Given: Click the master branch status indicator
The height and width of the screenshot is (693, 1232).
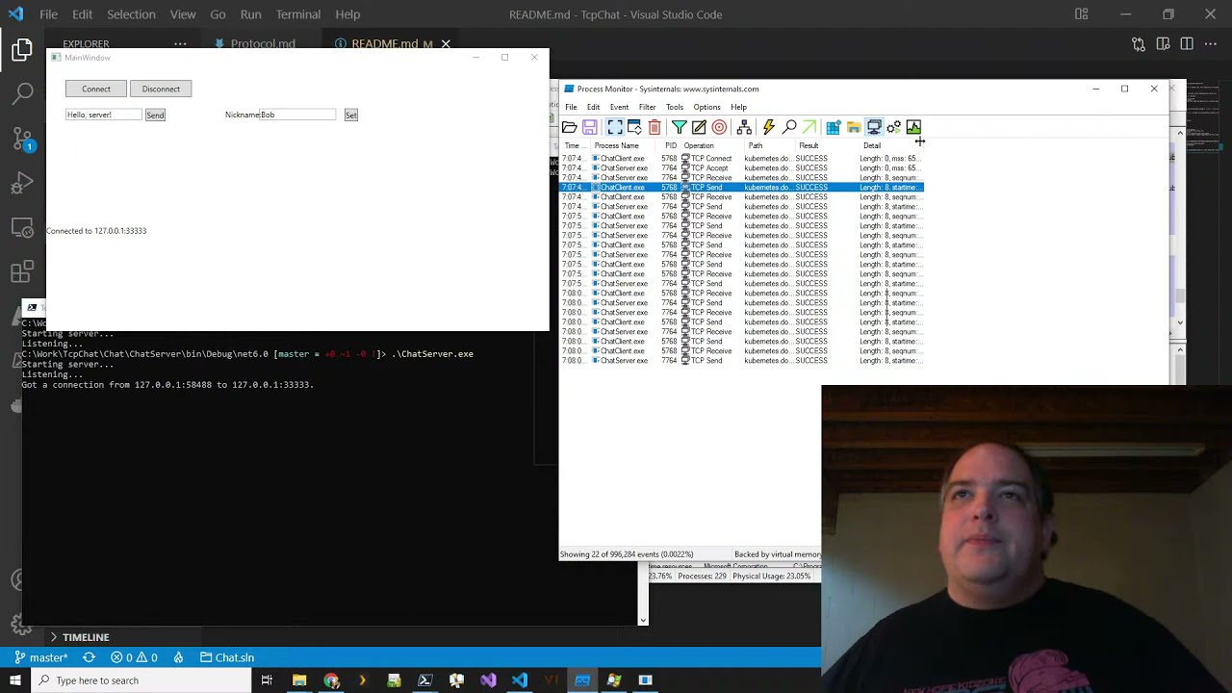Looking at the screenshot, I should pyautogui.click(x=40, y=657).
